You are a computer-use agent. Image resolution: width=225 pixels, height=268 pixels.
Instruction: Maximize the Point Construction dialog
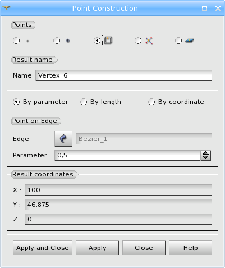tap(204, 8)
